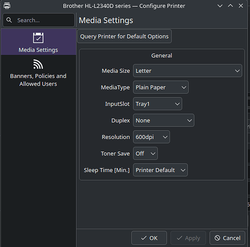Screen dimensions: 250x247
Task: Open the Duplex dropdown
Action: [x=164, y=121]
